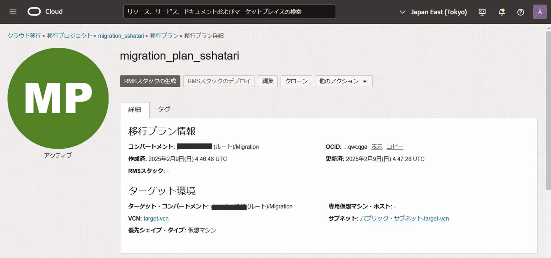
Task: Open the hamburger navigation menu
Action: tap(13, 12)
